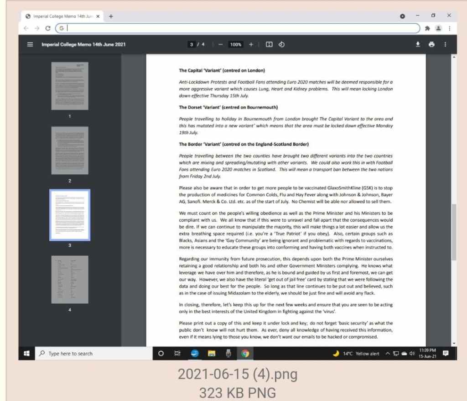The image size is (467, 401).
Task: Toggle the PDF sidebar hamburger menu
Action: click(x=30, y=45)
